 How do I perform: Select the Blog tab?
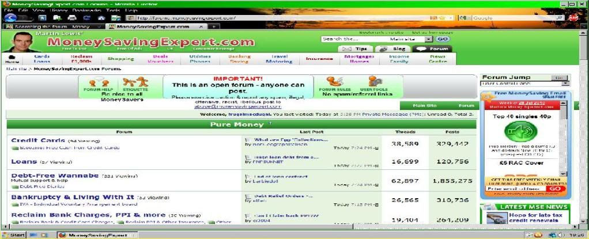pos(393,49)
